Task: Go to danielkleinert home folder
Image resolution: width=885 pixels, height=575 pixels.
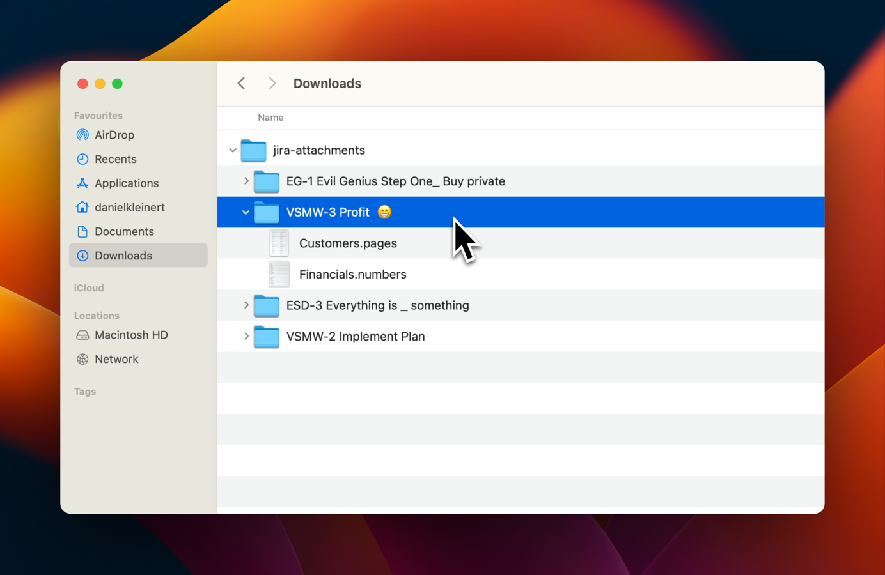Action: (x=129, y=208)
